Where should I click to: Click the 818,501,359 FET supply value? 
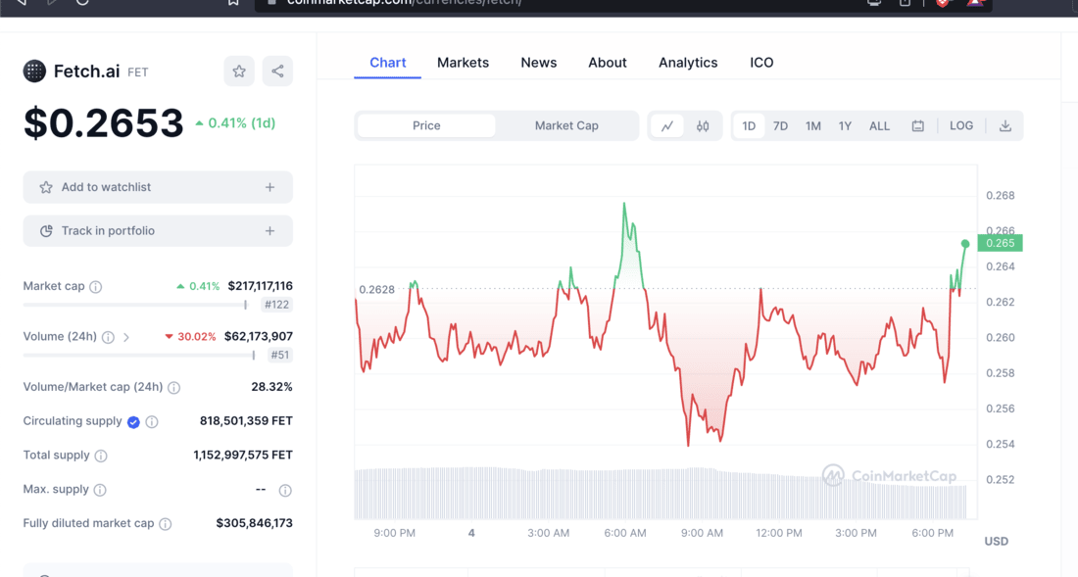(x=246, y=420)
